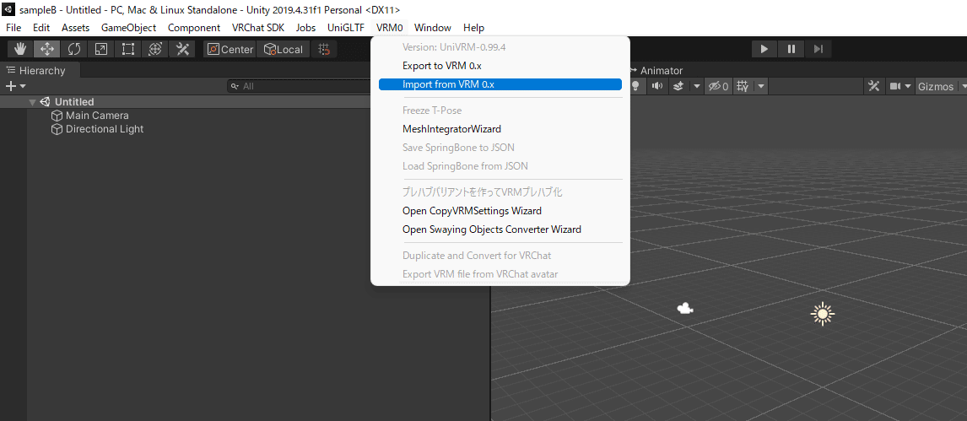Toggle scene audio speaker icon
This screenshot has height=421, width=967.
pos(657,86)
